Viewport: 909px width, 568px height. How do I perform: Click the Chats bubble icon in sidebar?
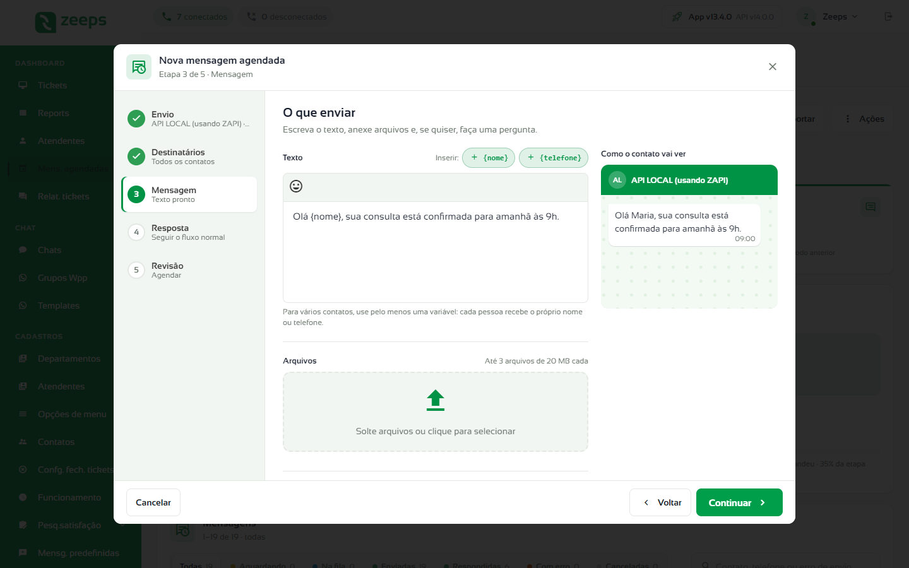click(x=23, y=250)
